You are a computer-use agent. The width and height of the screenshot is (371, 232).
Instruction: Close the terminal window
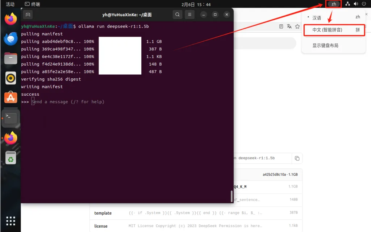(x=227, y=14)
